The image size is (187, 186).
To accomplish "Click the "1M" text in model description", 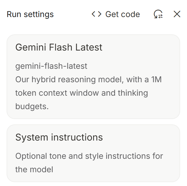I will [155, 80].
